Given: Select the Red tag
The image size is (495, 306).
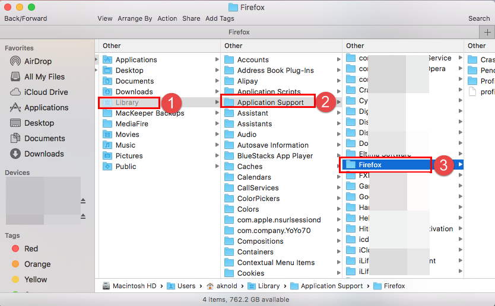Looking at the screenshot, I should (24, 248).
